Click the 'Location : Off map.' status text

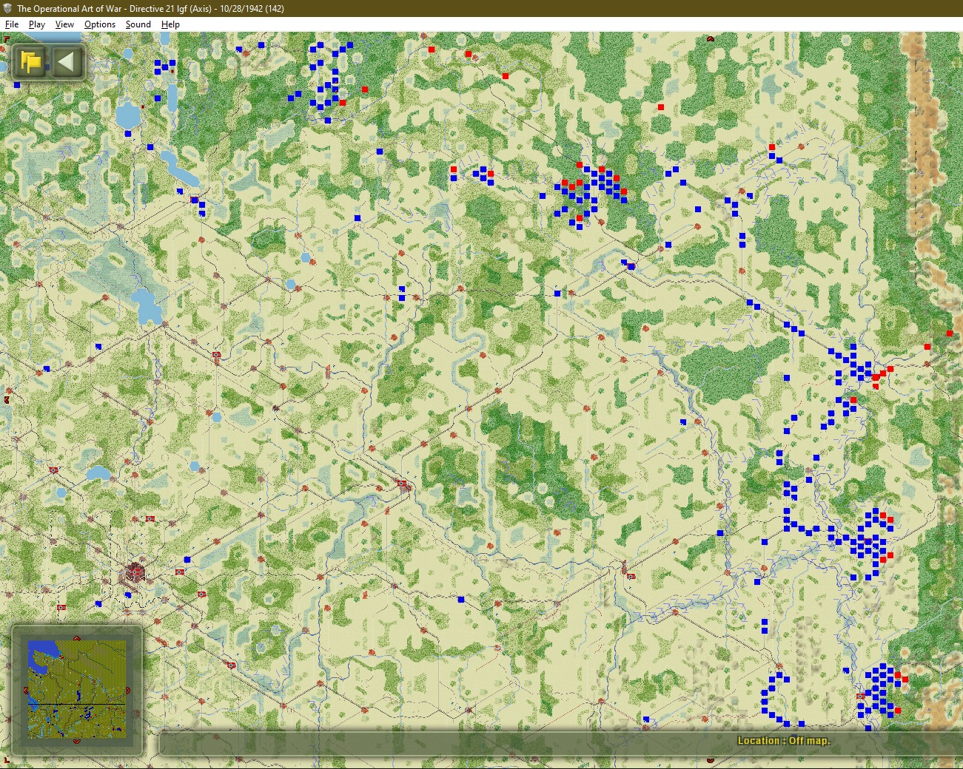coord(784,741)
